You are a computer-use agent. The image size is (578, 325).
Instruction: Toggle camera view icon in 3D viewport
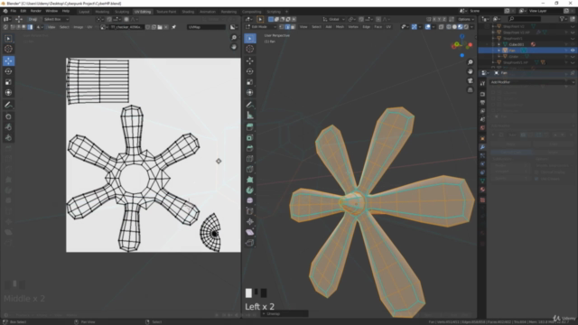coord(470,80)
